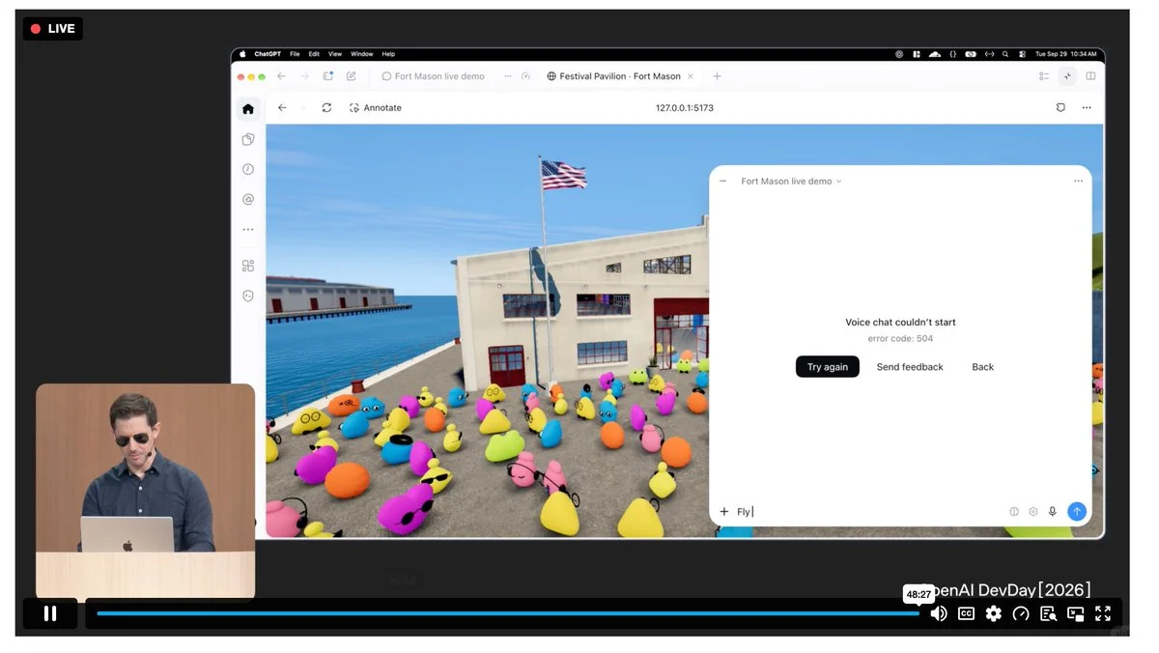Click Send feedback
The height and width of the screenshot is (653, 1159).
tap(910, 367)
